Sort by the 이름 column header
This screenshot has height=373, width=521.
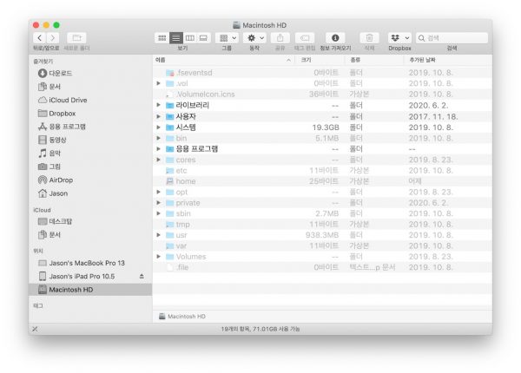pos(224,60)
